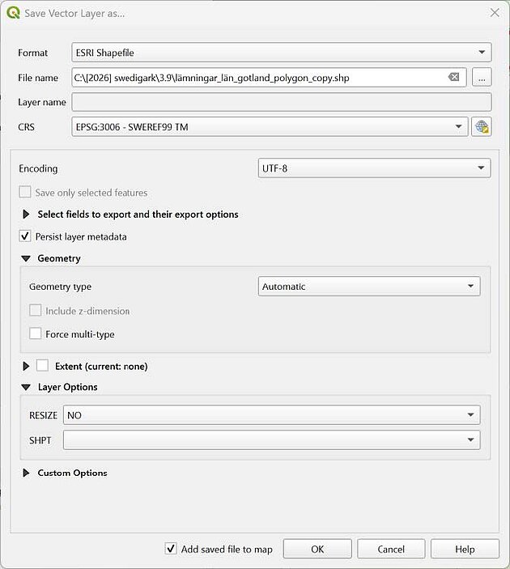Click the QGIS logo in title bar
This screenshot has height=569, width=510.
coord(13,13)
